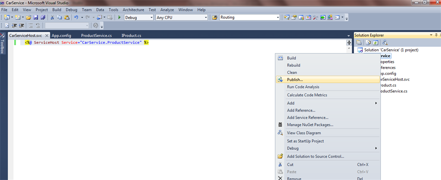The height and width of the screenshot is (180, 441).
Task: Open the Toolbox via crossed tools icon
Action: click(x=316, y=17)
